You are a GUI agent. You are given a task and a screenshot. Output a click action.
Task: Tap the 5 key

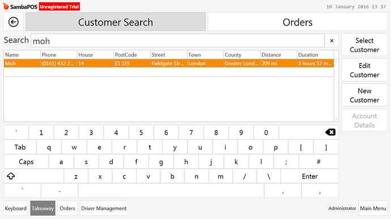coord(141,132)
